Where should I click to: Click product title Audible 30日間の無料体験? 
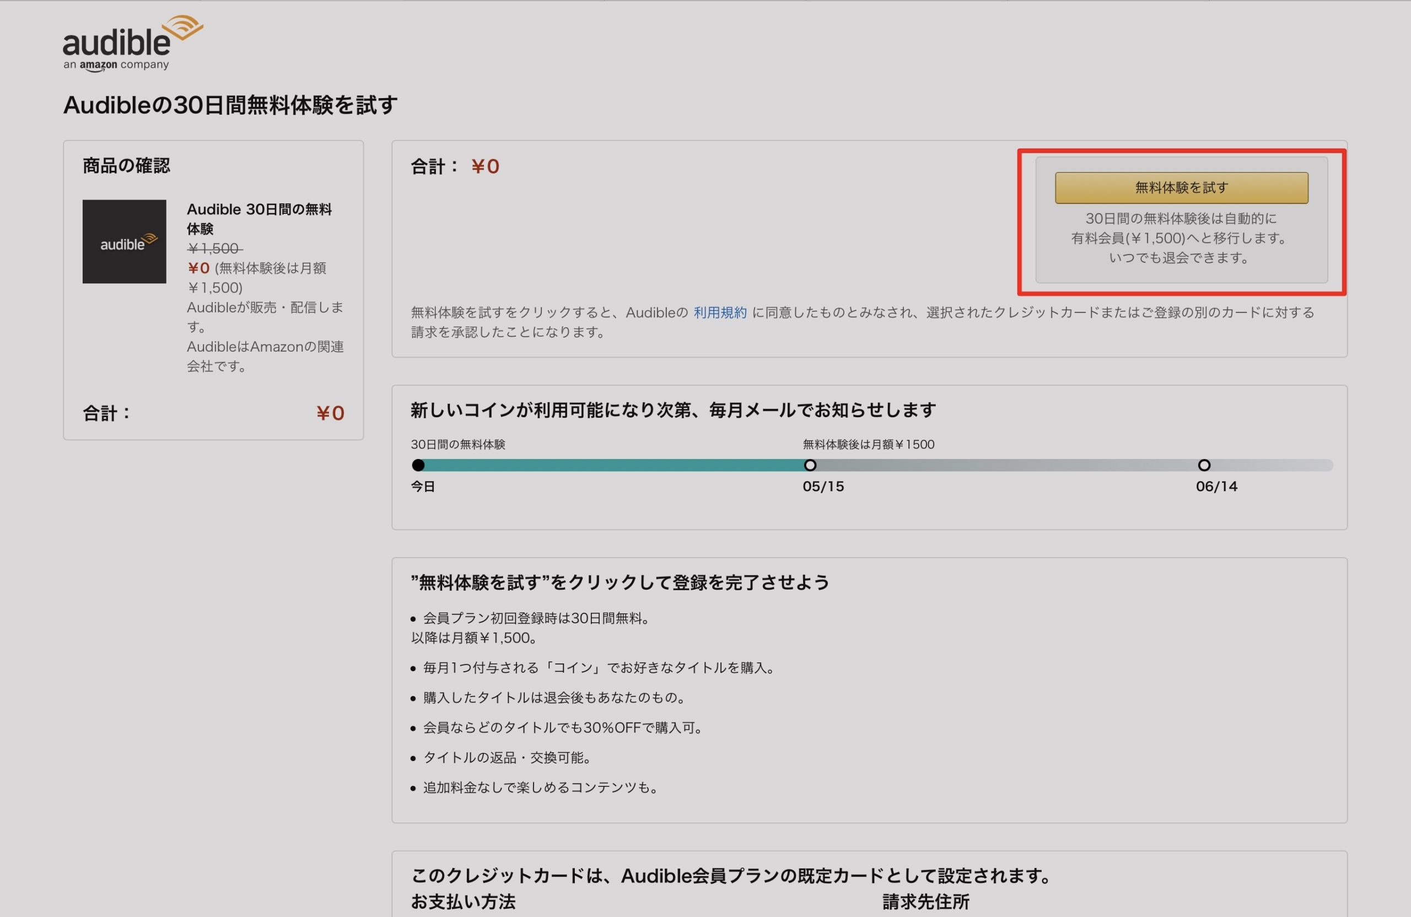tap(259, 219)
